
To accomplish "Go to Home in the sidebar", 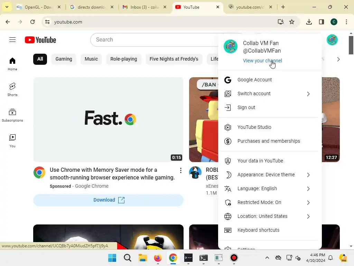I will coord(12,64).
